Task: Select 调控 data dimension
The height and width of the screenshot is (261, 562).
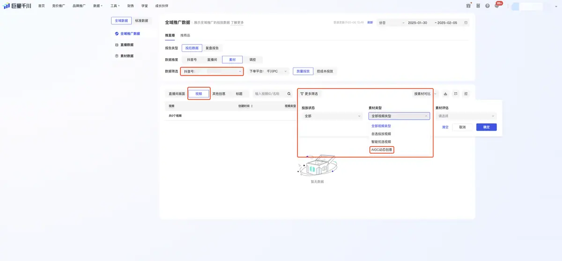Action: click(252, 60)
